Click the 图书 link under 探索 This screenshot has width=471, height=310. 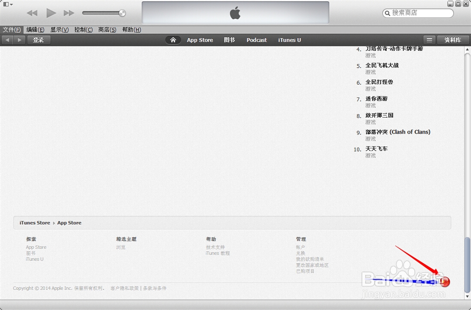(x=31, y=253)
